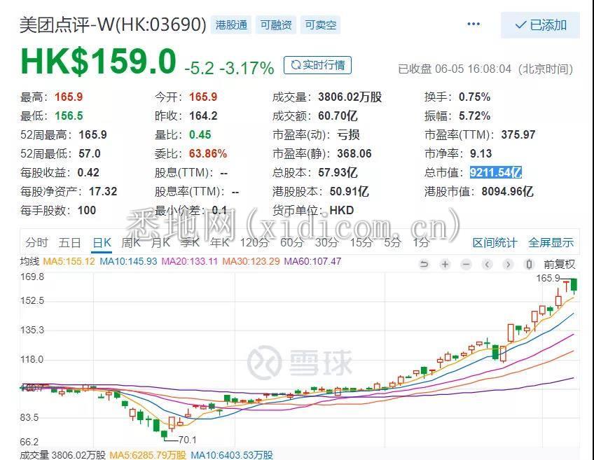Click the 成交量 value 3806.02万股 in the stats table
This screenshot has height=460, width=594.
[x=350, y=97]
